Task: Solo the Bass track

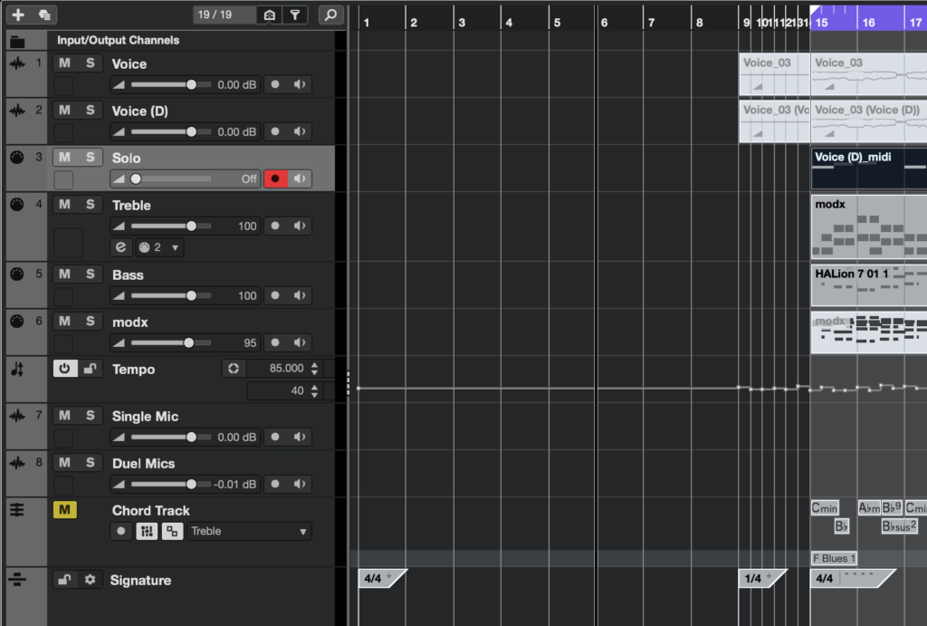Action: pos(90,274)
